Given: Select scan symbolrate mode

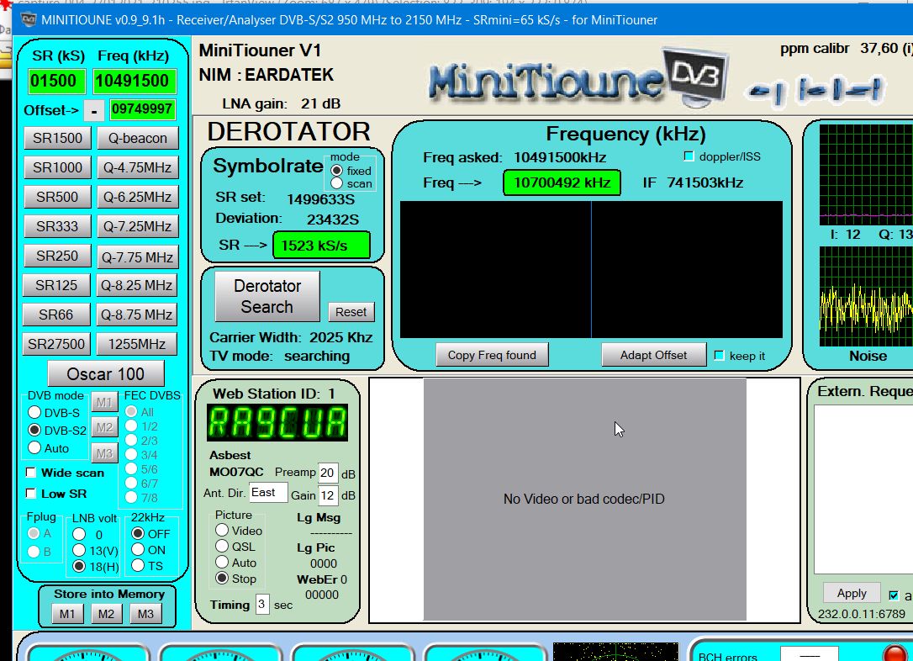Looking at the screenshot, I should pyautogui.click(x=336, y=183).
